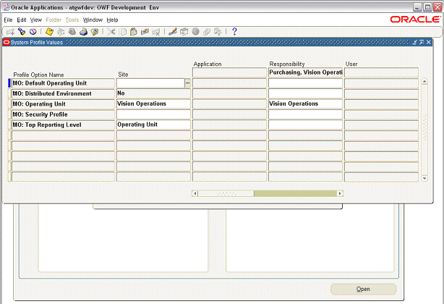Open Window Help question mark icon
The width and height of the screenshot is (444, 304).
click(234, 32)
